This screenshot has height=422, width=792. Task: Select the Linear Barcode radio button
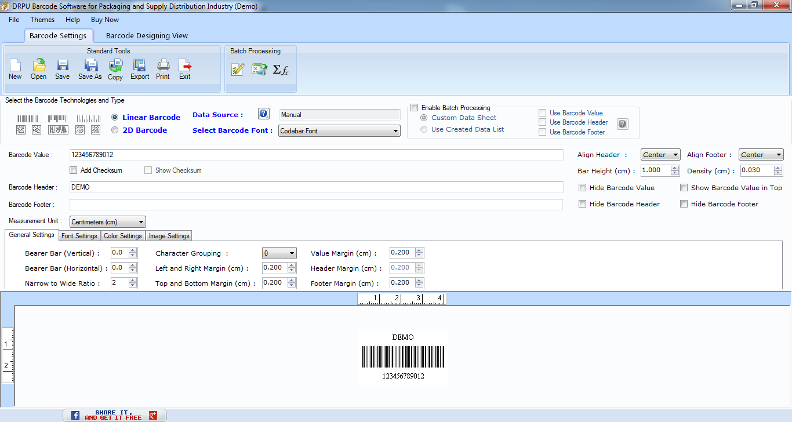115,117
